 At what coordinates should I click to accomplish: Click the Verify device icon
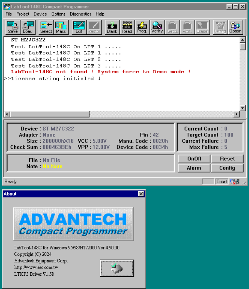[157, 27]
